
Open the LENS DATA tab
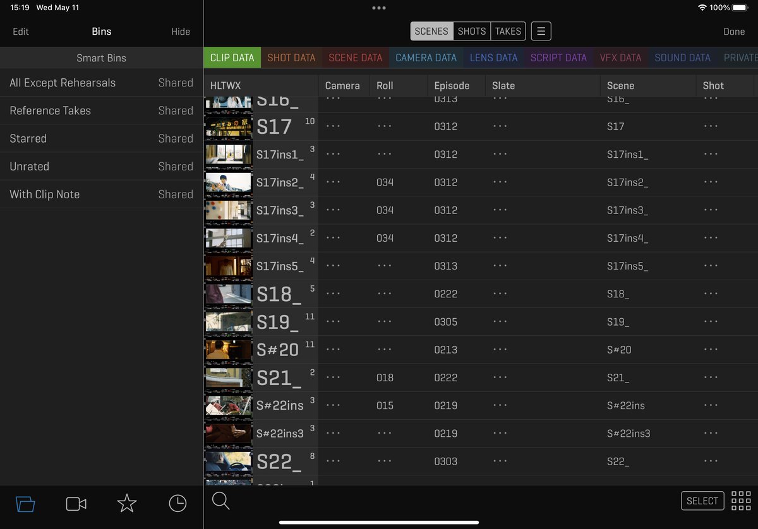493,57
